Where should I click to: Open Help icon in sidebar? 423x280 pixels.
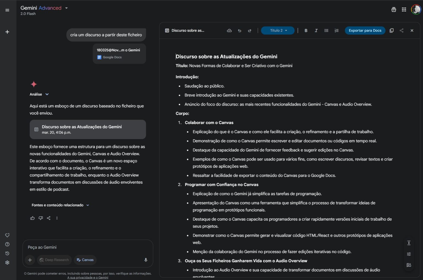7,244
